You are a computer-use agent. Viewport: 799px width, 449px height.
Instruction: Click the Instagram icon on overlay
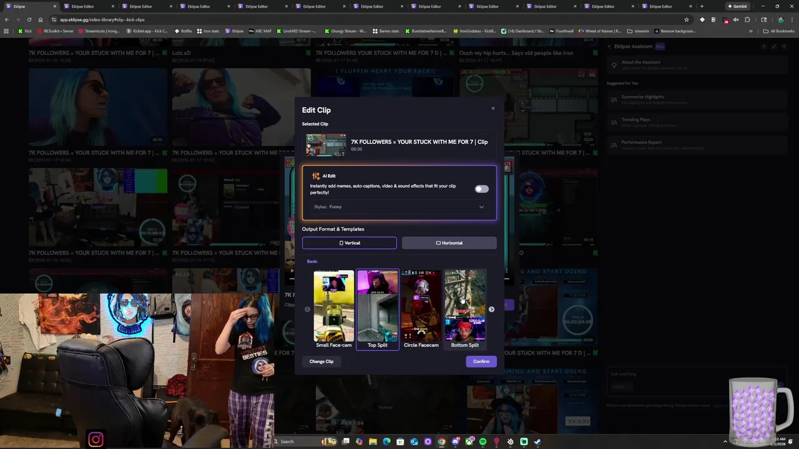(x=96, y=440)
